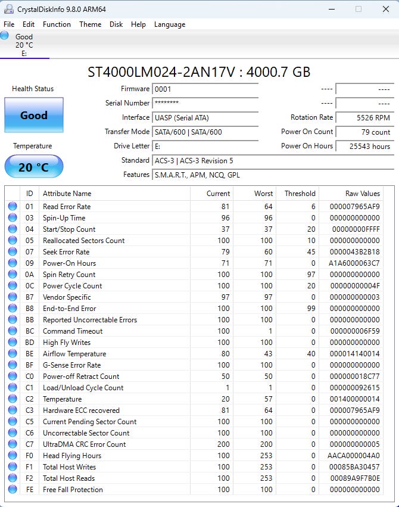The image size is (399, 507).
Task: Click the status orb beside Free Fall Protection
Action: 13,490
